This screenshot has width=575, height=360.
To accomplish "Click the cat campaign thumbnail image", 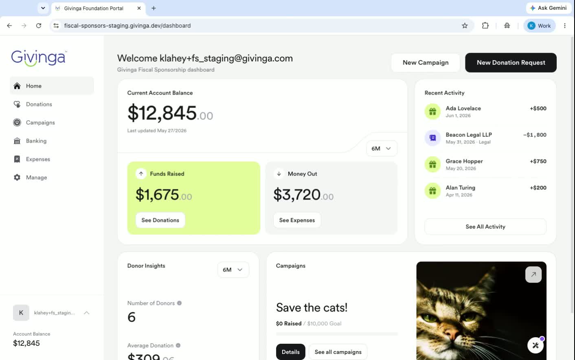I will (x=481, y=311).
